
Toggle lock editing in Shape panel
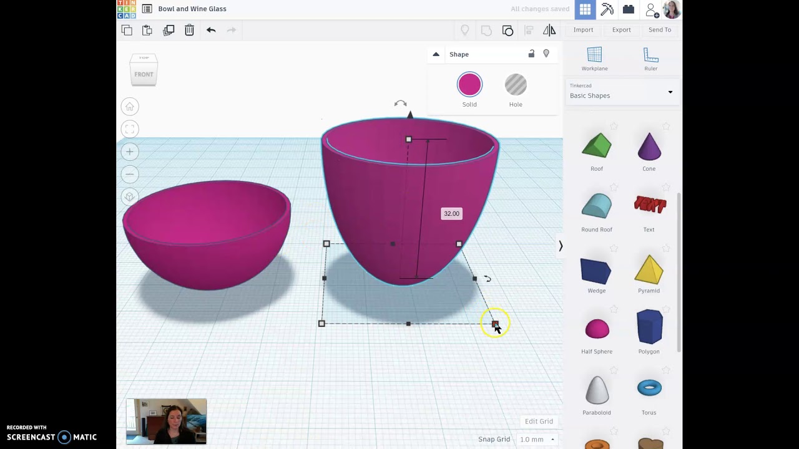[531, 54]
